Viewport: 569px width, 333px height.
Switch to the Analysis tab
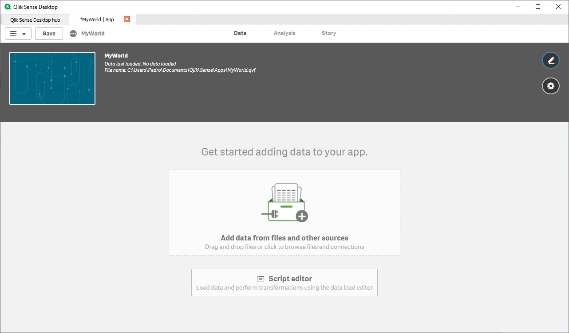point(284,33)
